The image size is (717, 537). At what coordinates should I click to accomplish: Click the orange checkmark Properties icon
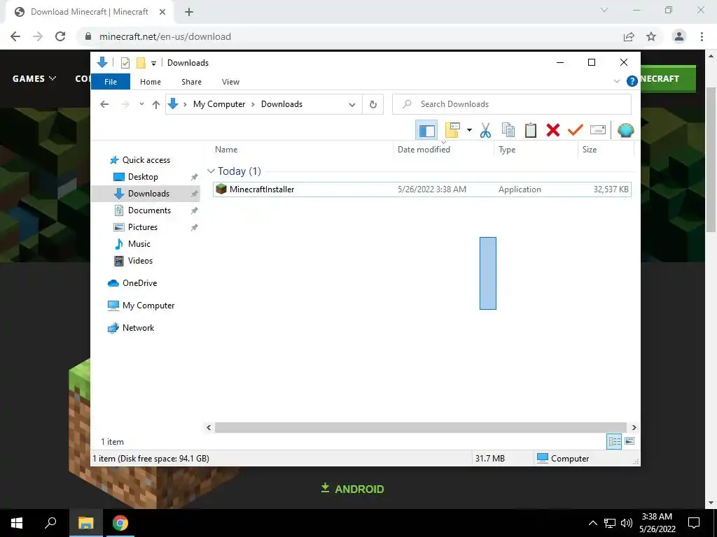point(576,130)
